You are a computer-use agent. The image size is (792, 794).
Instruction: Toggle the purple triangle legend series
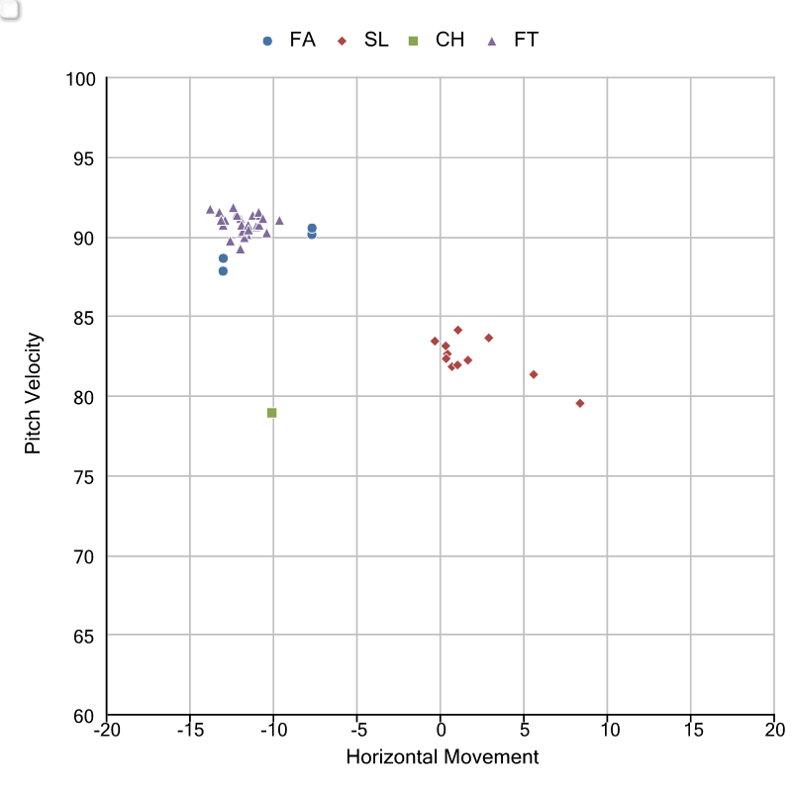coord(492,41)
